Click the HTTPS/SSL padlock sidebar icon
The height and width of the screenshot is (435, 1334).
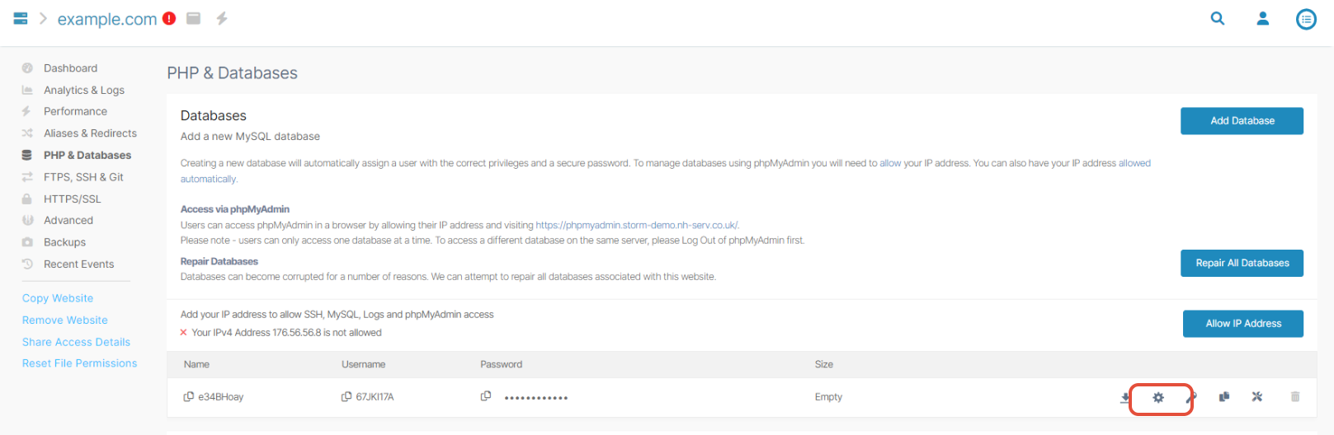26,199
